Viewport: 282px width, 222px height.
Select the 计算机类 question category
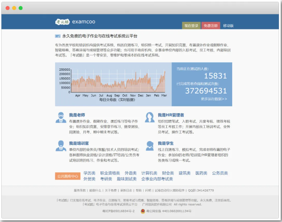coord(149,173)
